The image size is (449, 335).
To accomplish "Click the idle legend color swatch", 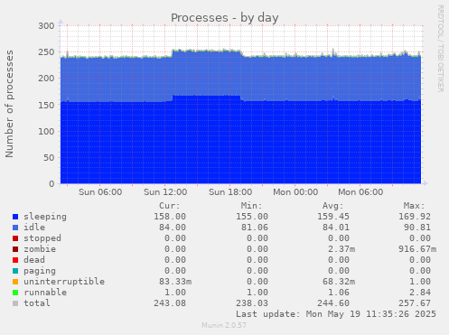I will 15,228.
